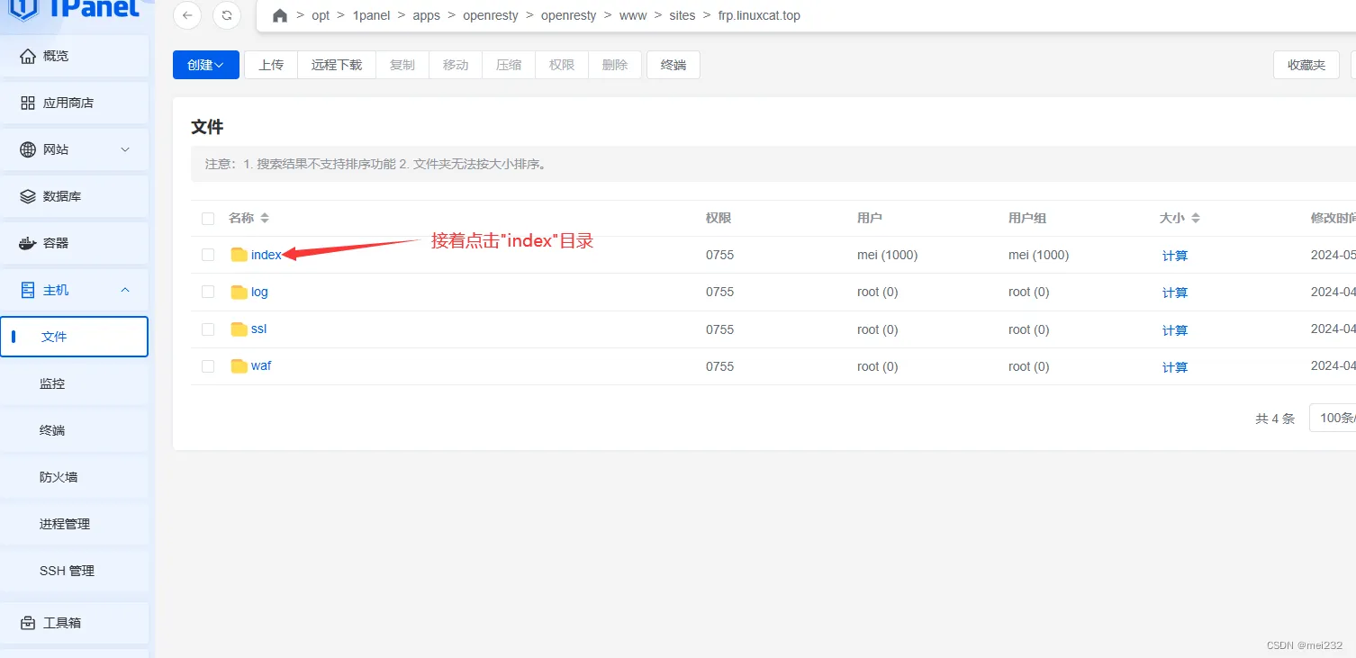This screenshot has height=658, width=1356.
Task: Select the checkbox beside the waf folder
Action: coord(208,366)
